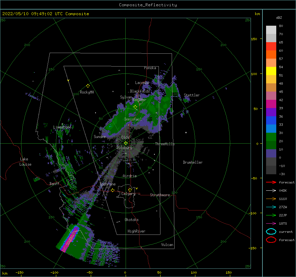
Task: Select the HighRiver label
Action: click(x=136, y=231)
